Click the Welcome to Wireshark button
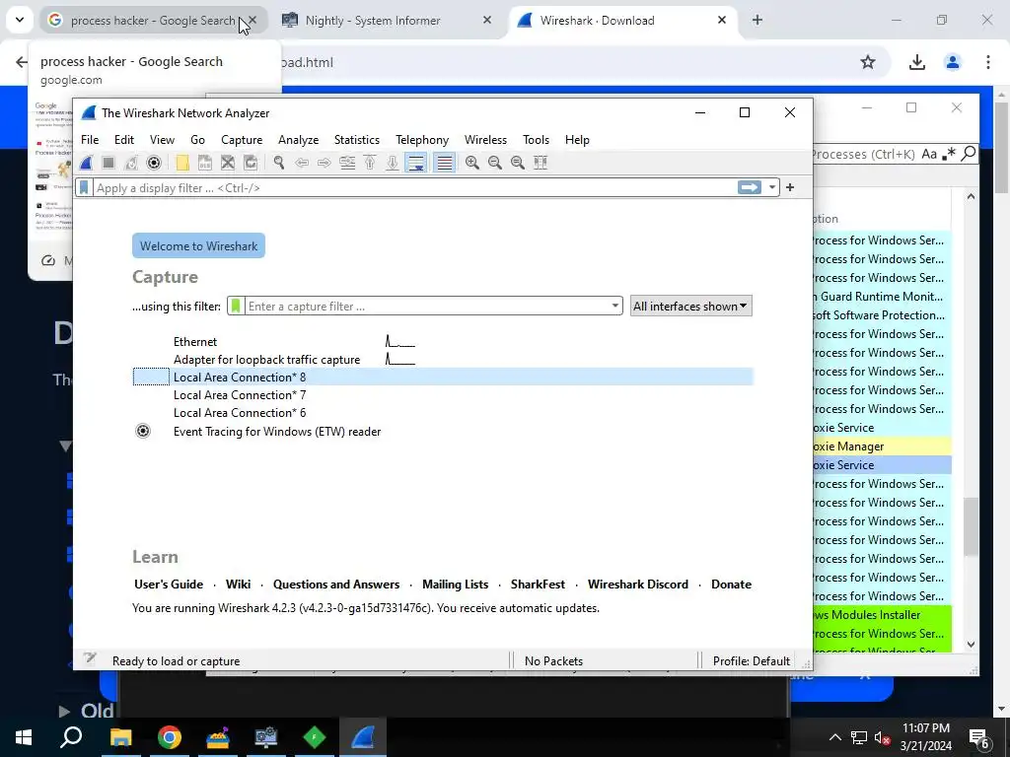The image size is (1010, 757). [x=198, y=245]
